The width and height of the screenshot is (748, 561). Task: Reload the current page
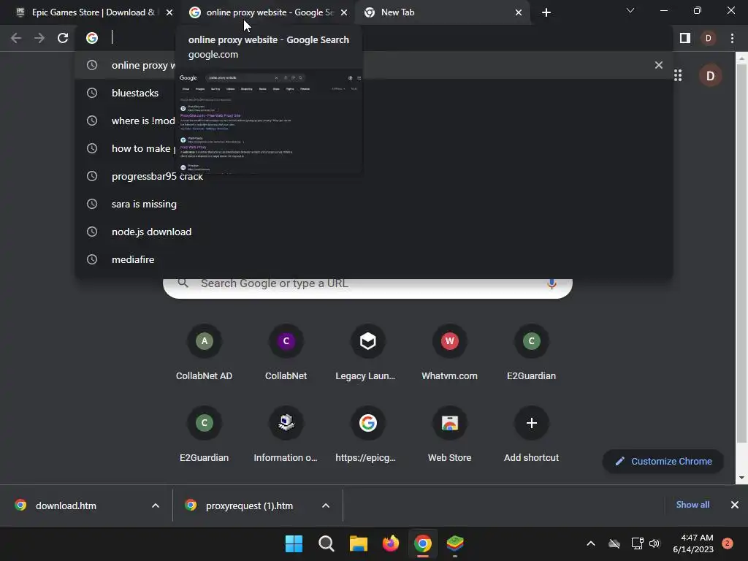pos(63,38)
